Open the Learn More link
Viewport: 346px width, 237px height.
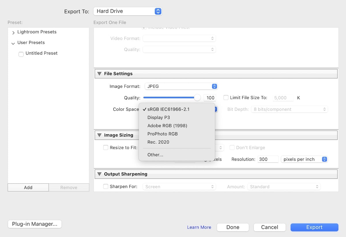point(199,227)
